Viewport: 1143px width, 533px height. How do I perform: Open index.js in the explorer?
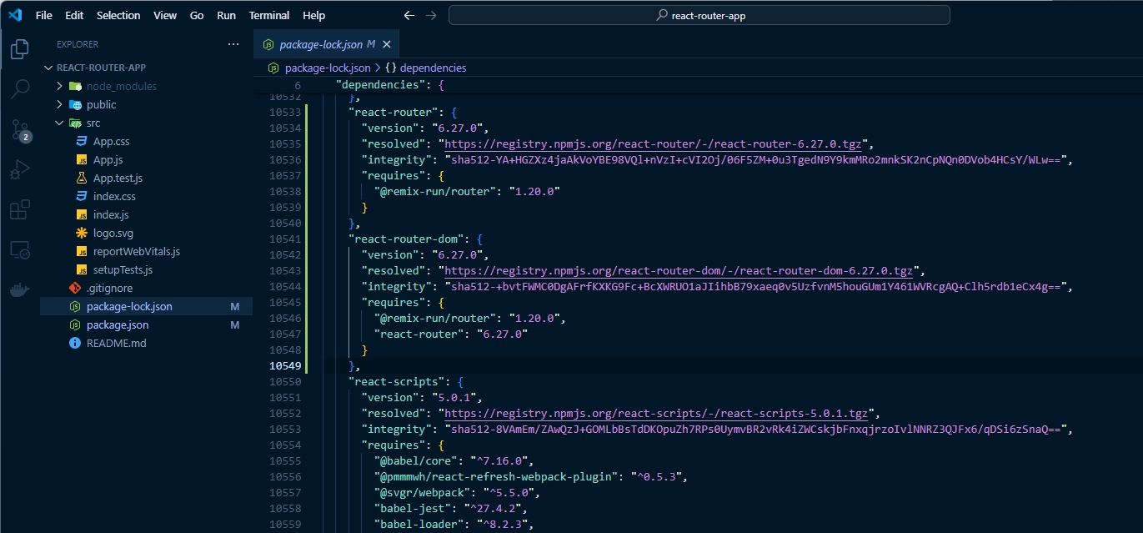coord(111,214)
